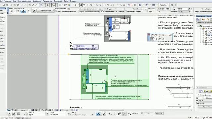
Task: Click the second icon in pet palette top row
Action: (x=156, y=35)
